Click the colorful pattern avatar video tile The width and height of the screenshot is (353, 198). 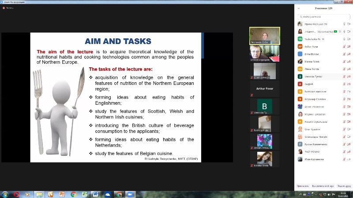tap(265, 142)
